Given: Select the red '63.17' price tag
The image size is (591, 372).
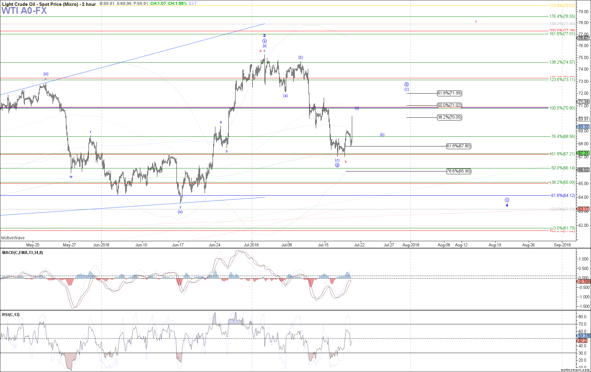Looking at the screenshot, I should 583,209.
